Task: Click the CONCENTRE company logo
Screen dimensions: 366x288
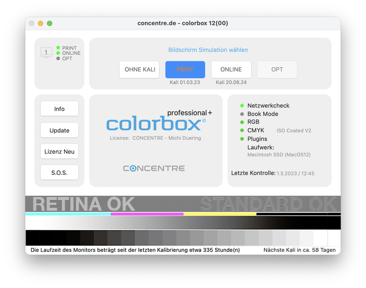Action: click(154, 168)
